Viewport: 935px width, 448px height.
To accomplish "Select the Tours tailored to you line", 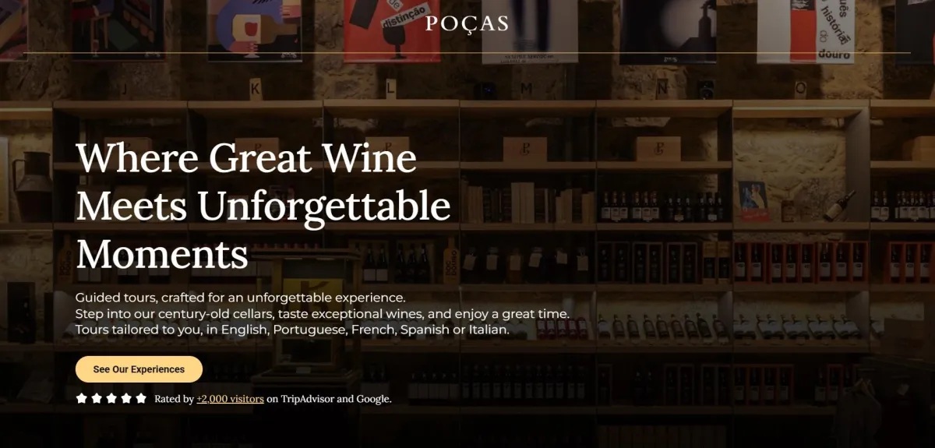I will coord(292,330).
